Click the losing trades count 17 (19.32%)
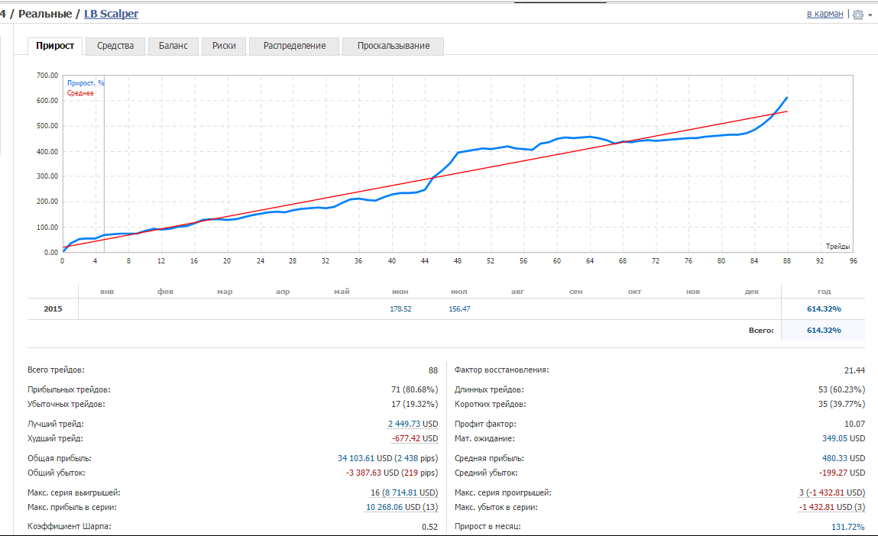 tap(414, 404)
